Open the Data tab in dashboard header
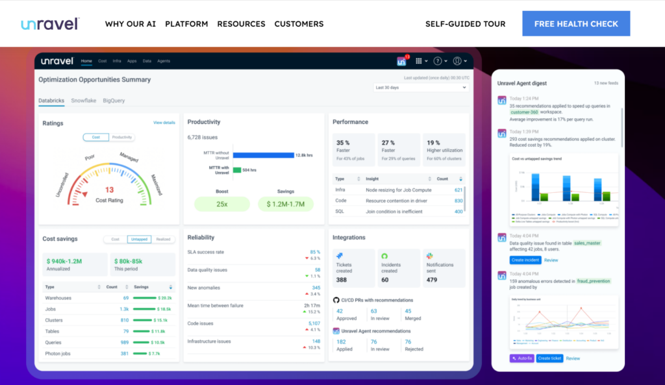Viewport: 665px width, 385px height. (x=147, y=61)
